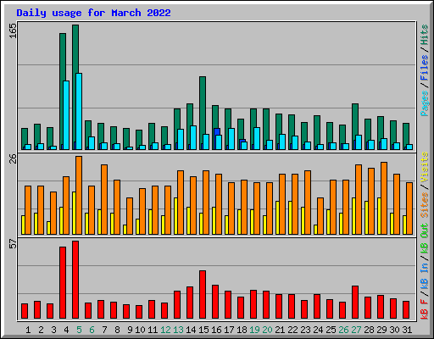
Task: Click the x-axis label for day 21
Action: (x=280, y=330)
